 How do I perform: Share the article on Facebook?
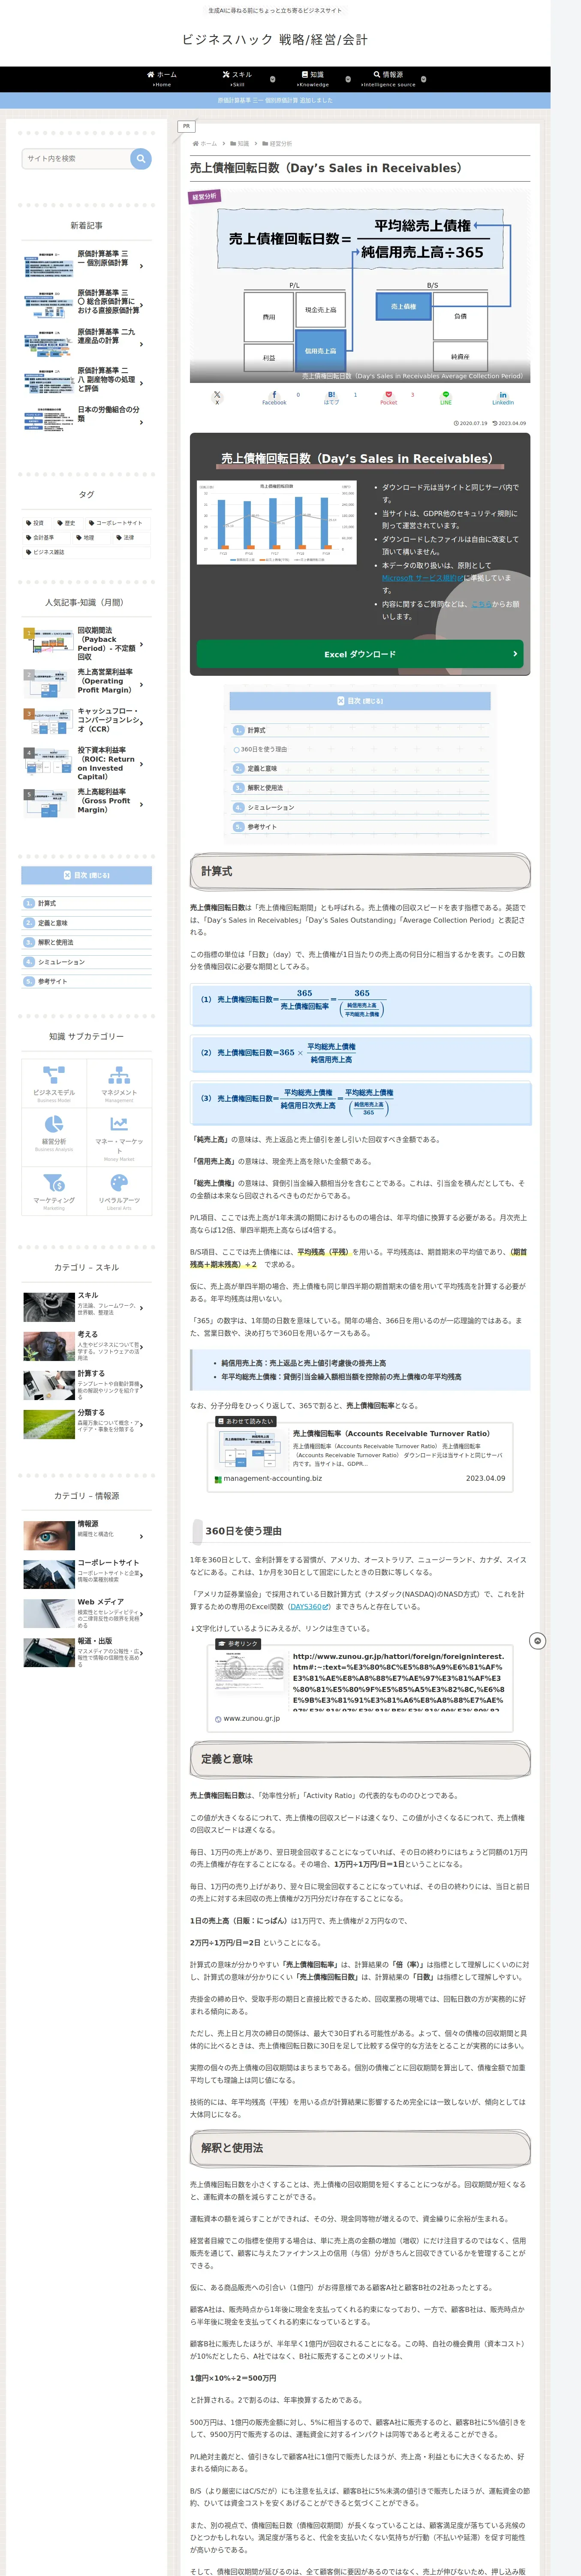(274, 398)
